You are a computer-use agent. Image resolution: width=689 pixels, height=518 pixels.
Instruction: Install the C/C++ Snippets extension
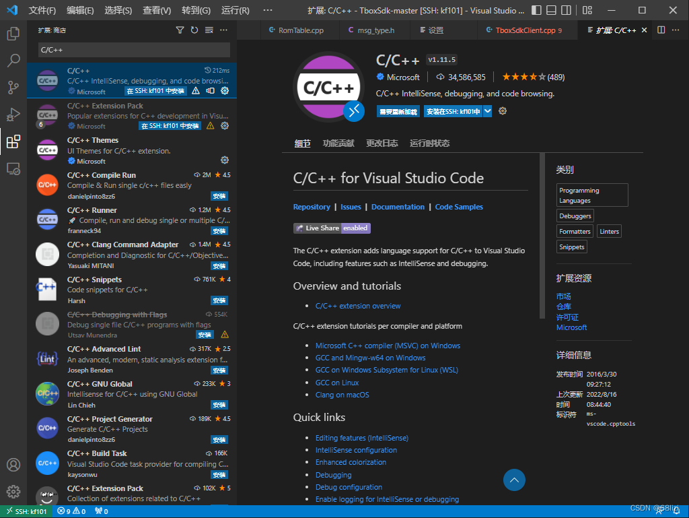point(219,301)
